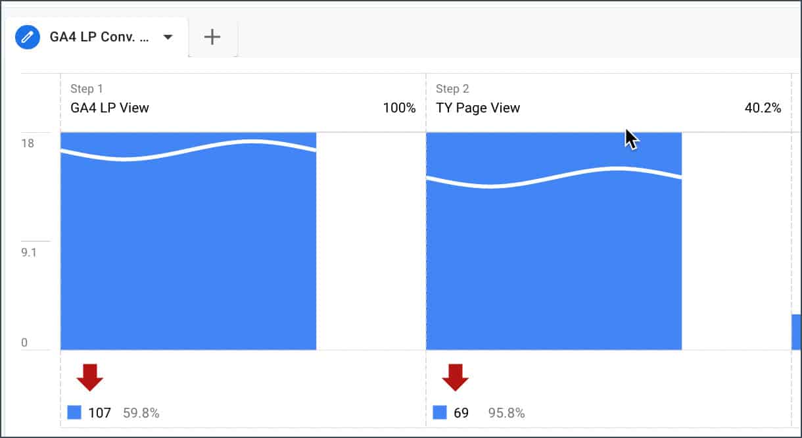Click the GA4 LP View step label
Viewport: 802px width, 438px height.
(x=110, y=108)
